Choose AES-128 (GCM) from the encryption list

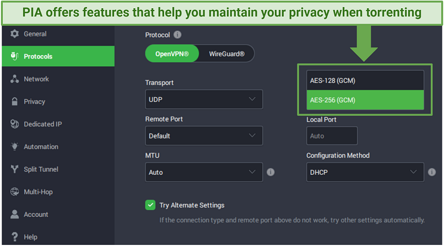365,81
